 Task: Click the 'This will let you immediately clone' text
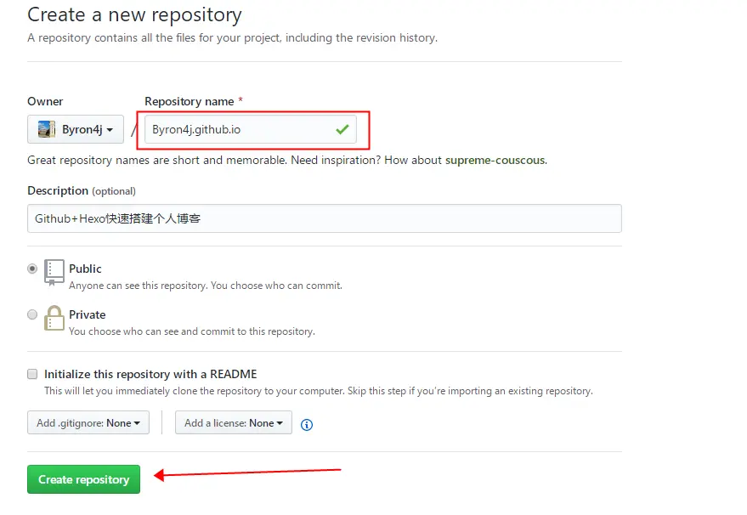pos(319,391)
